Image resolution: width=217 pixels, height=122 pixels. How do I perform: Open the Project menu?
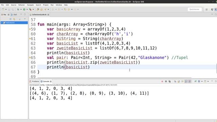46,5
